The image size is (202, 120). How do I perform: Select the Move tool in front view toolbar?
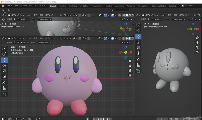coord(4,60)
